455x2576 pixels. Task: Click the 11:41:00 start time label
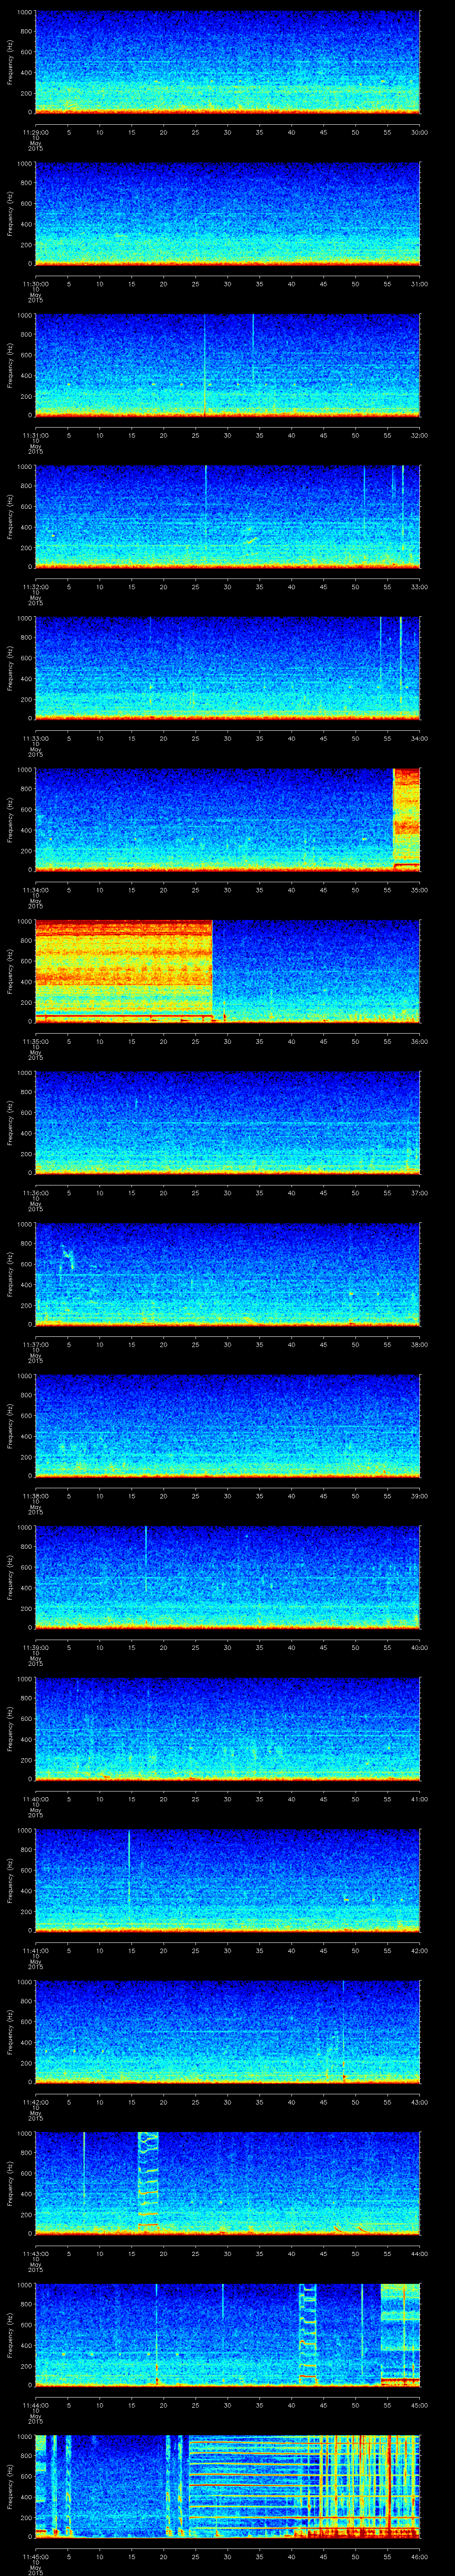pos(35,1951)
